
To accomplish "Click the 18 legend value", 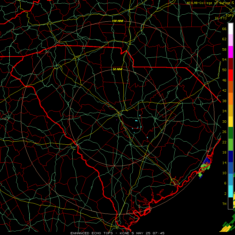I will coord(224,152).
